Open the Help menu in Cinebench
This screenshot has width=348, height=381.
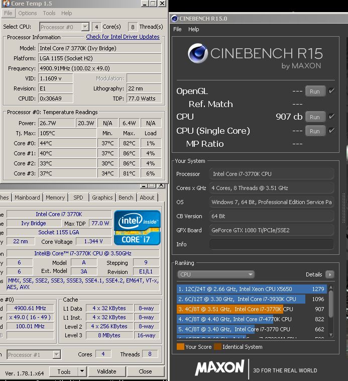coord(194,29)
